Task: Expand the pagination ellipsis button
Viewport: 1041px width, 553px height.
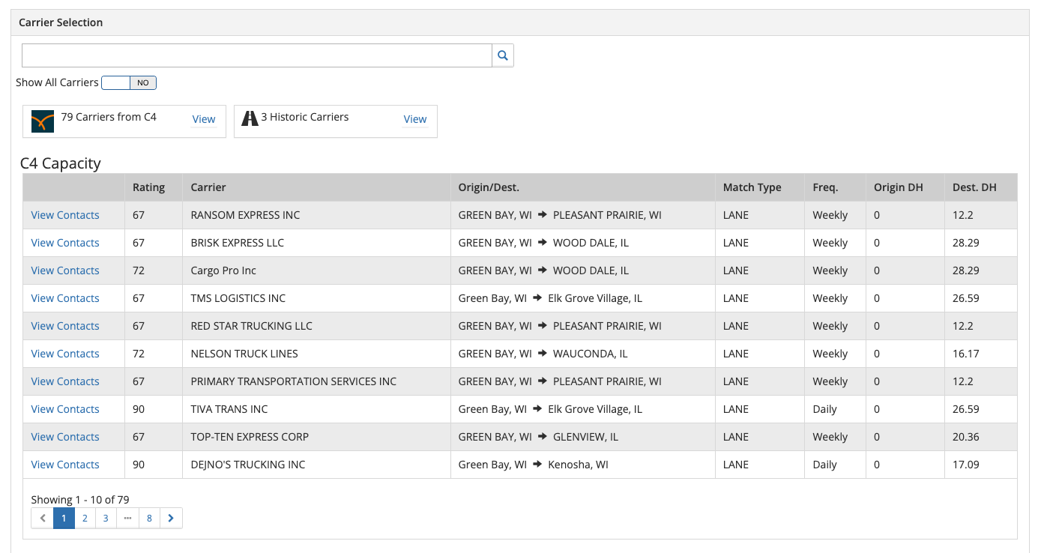Action: (127, 519)
